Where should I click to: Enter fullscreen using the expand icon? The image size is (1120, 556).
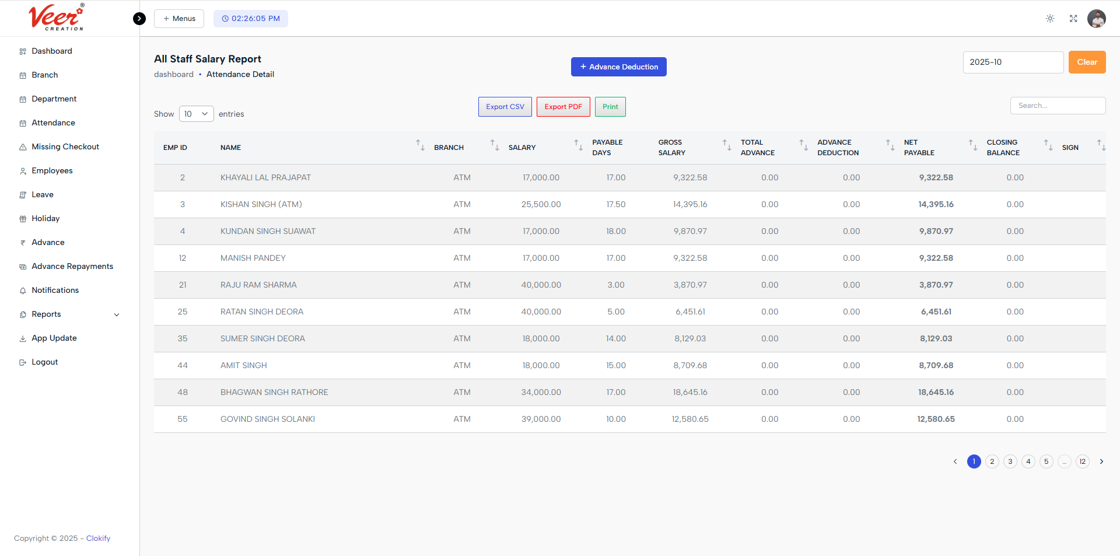click(x=1073, y=18)
